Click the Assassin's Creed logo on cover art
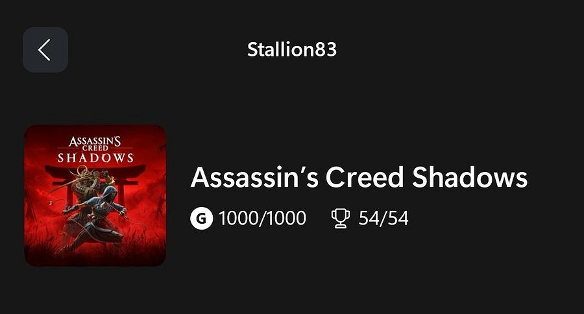The height and width of the screenshot is (314, 584). 95,142
